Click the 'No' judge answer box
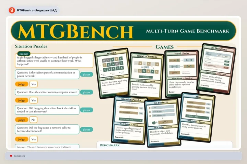The image size is (247, 164). pyautogui.click(x=33, y=120)
